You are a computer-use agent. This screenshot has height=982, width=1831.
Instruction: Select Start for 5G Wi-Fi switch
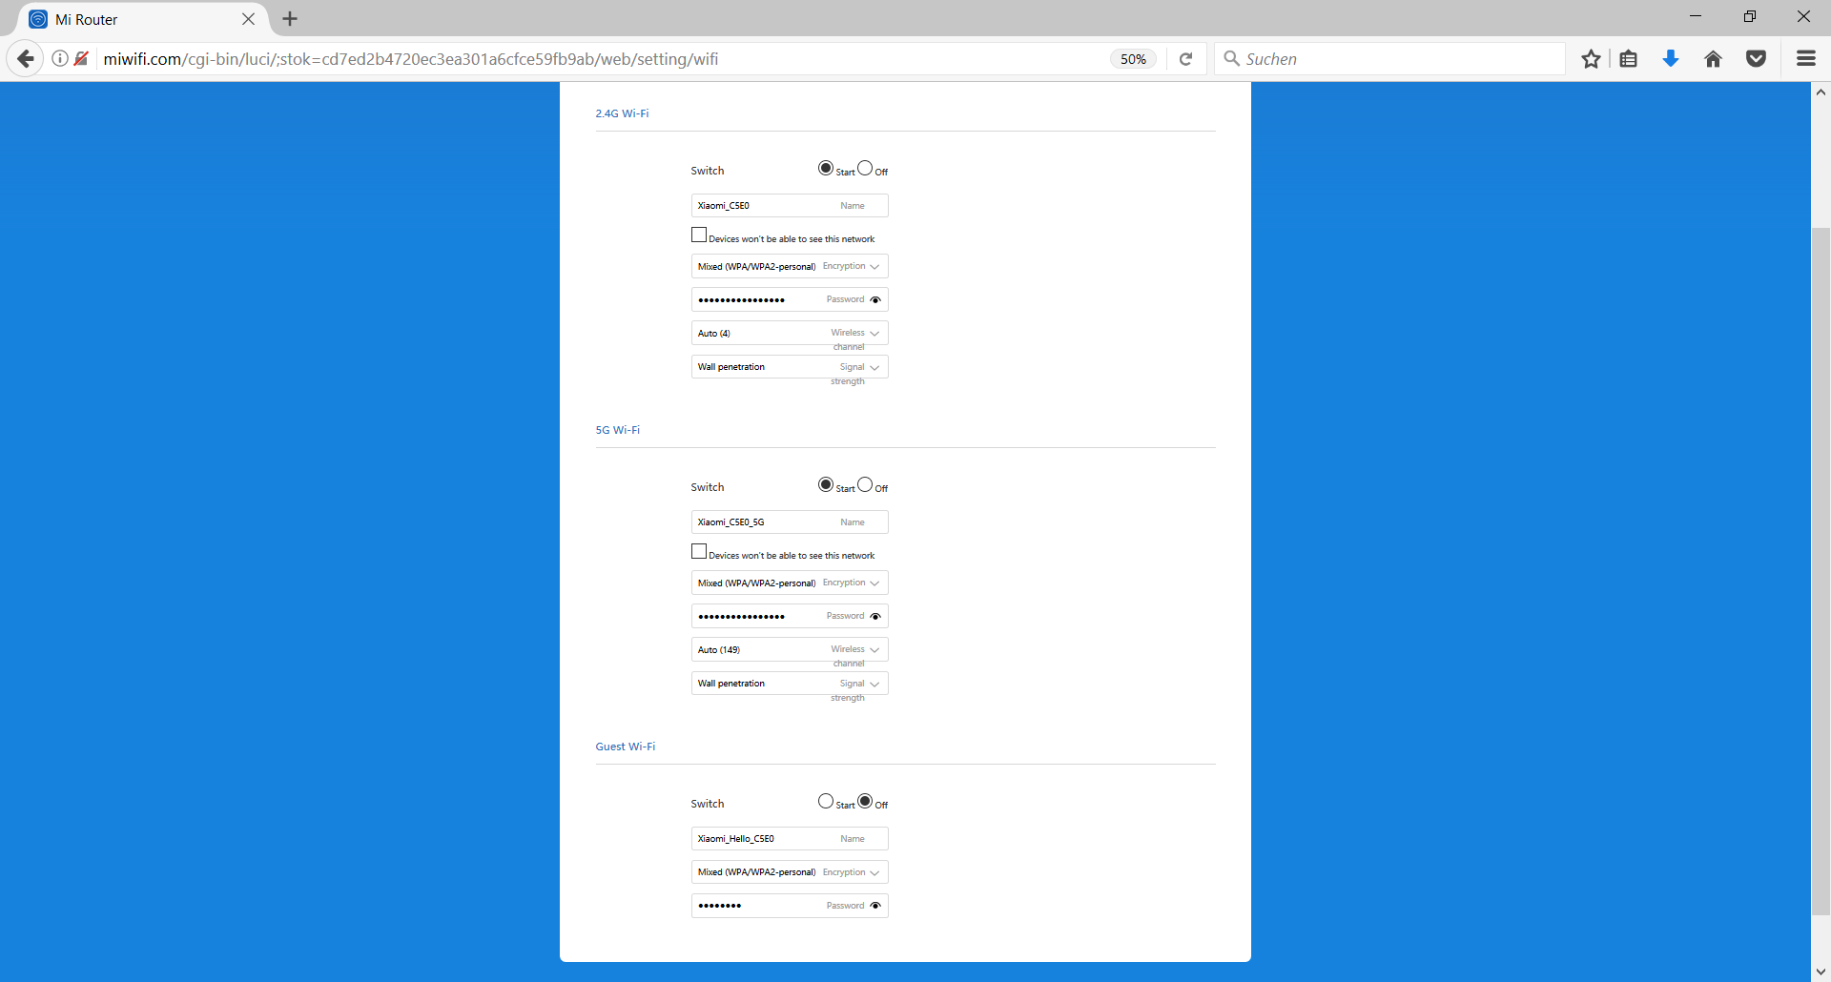tap(826, 484)
